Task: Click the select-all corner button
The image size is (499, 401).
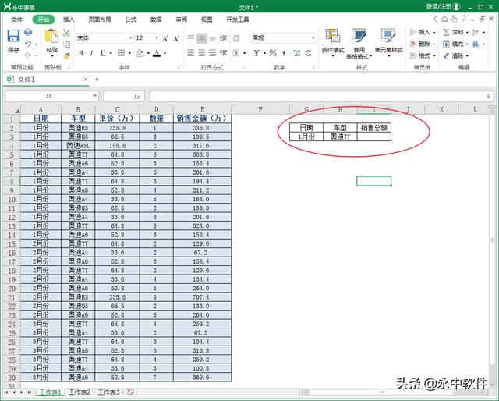Action: point(12,110)
